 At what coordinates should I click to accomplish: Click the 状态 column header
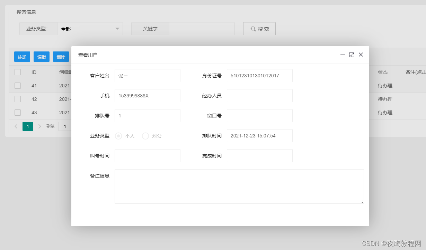click(383, 72)
